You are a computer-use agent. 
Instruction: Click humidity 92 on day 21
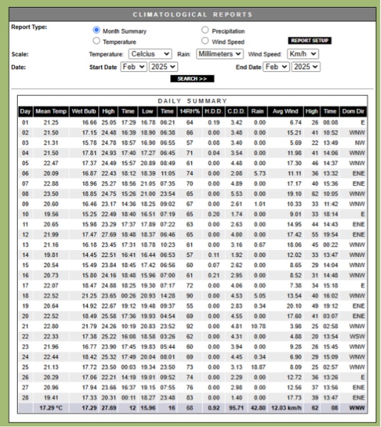pos(189,326)
